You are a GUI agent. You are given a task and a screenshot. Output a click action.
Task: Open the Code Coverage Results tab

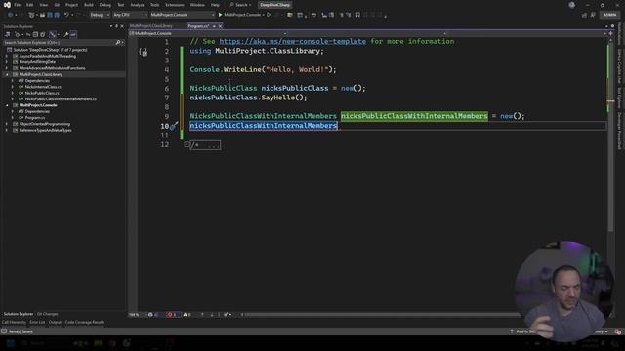(85, 323)
